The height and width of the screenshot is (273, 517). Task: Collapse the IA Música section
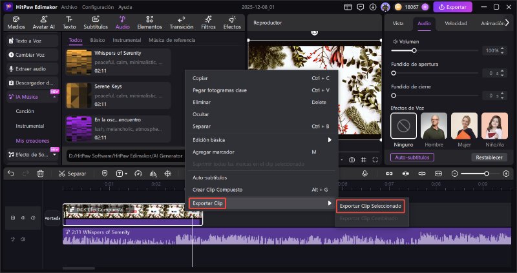(x=54, y=97)
